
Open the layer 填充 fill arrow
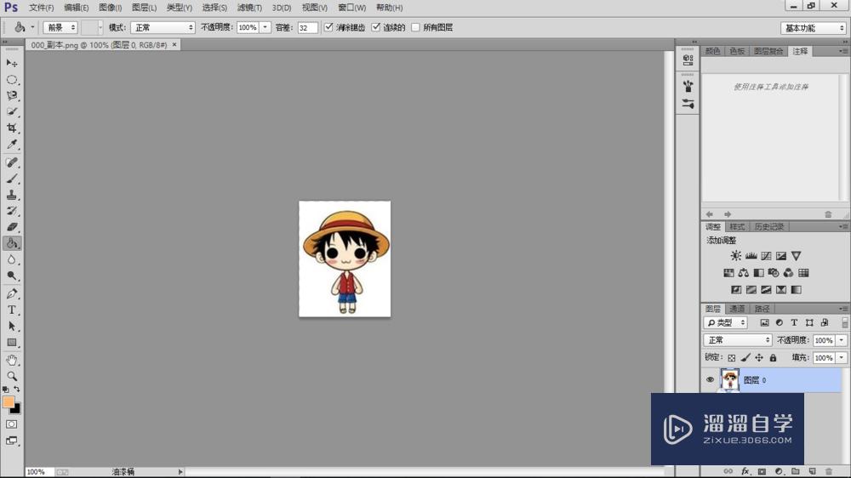(842, 357)
